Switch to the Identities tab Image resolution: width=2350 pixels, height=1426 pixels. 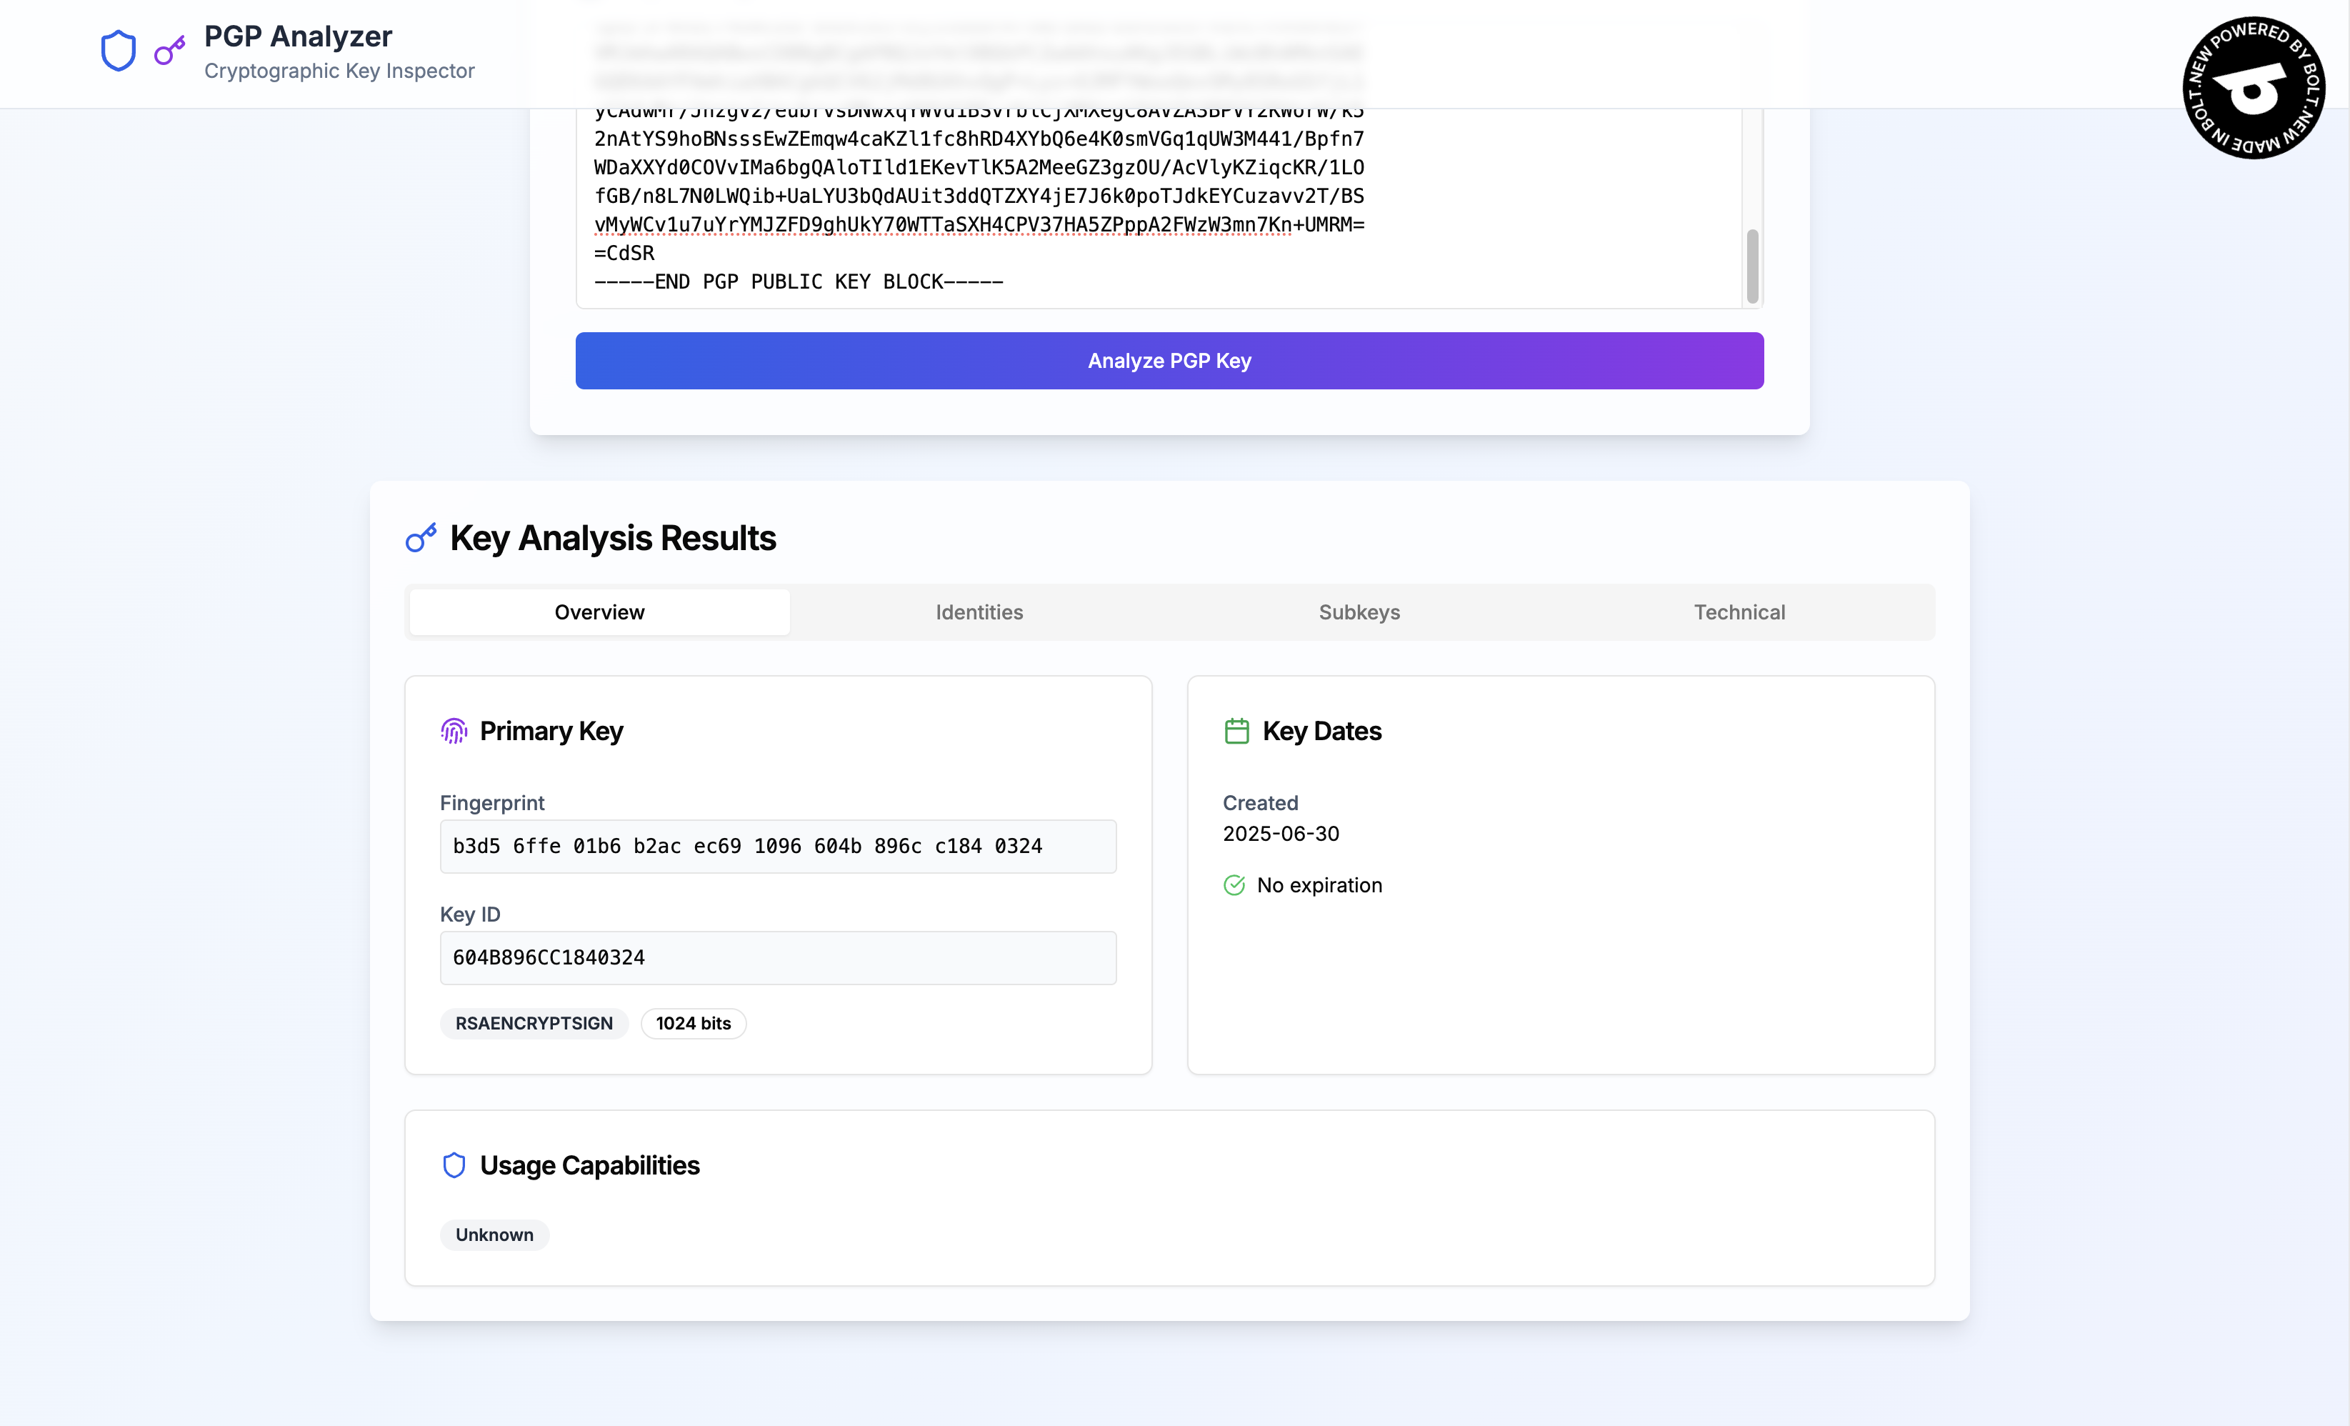click(x=979, y=612)
